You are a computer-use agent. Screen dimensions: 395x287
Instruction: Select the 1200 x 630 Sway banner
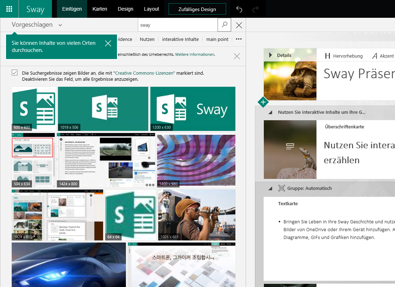(x=193, y=109)
